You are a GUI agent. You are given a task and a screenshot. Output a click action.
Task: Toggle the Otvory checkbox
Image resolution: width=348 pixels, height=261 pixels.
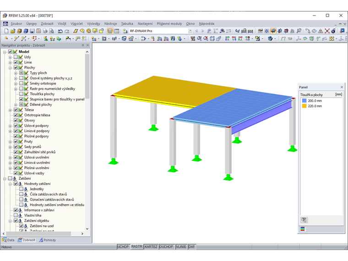(x=16, y=120)
